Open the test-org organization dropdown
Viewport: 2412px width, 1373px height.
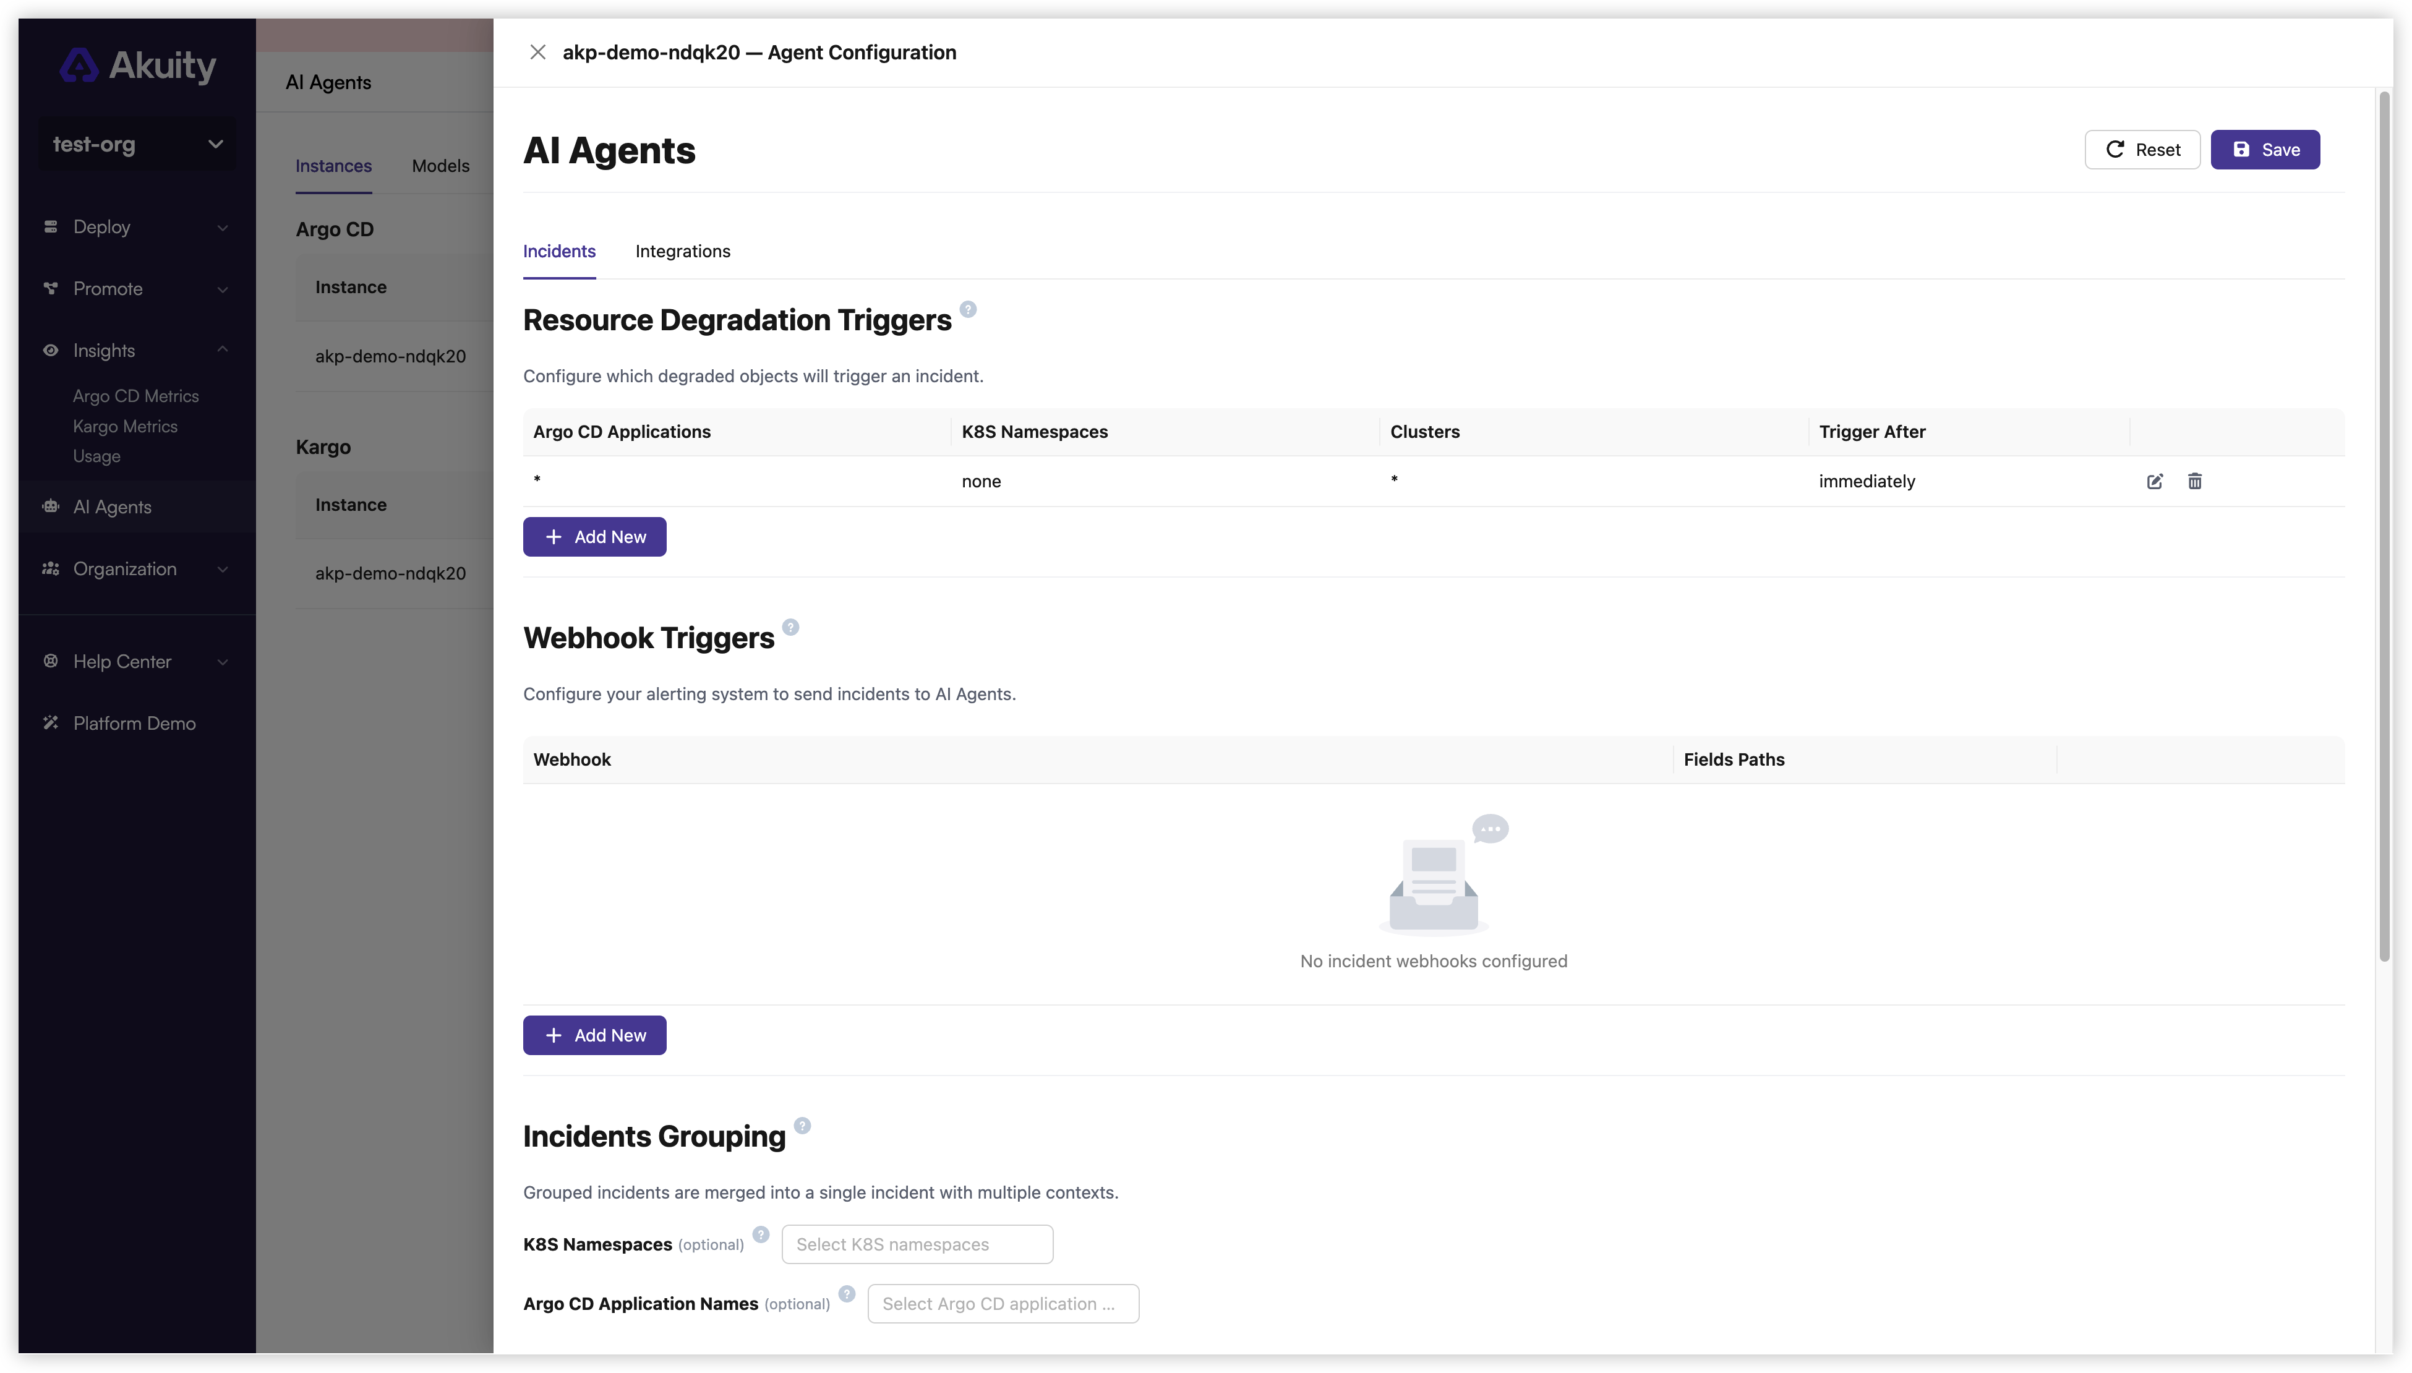tap(138, 144)
